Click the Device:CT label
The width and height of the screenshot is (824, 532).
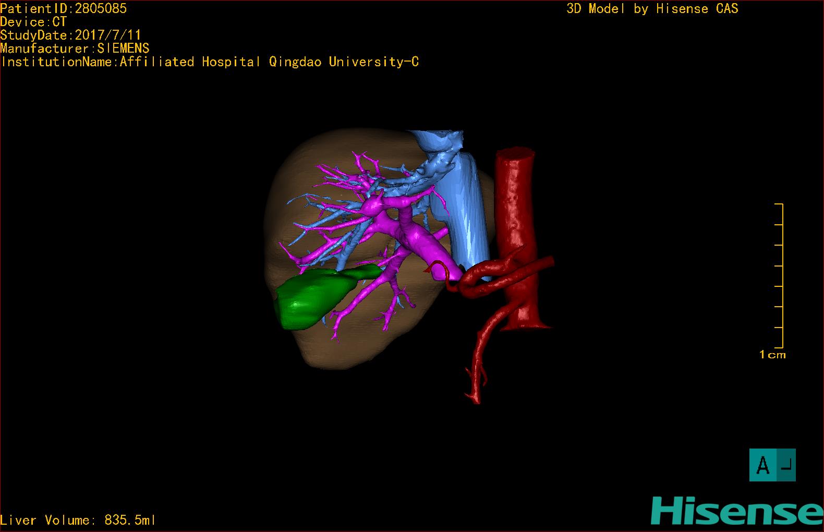(x=33, y=22)
